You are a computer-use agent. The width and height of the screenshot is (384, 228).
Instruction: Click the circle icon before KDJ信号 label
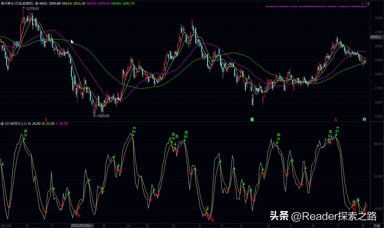point(2,123)
